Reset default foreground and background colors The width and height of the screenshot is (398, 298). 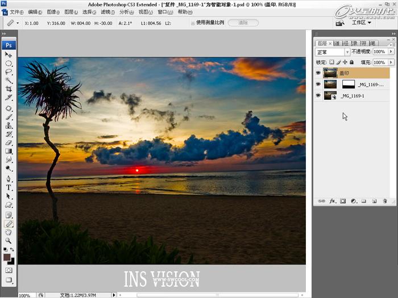pyautogui.click(x=5, y=250)
